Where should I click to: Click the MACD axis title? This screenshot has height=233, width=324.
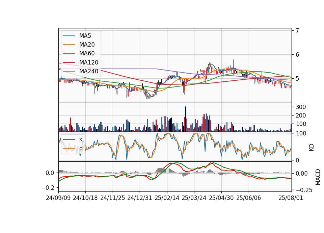tap(318, 177)
